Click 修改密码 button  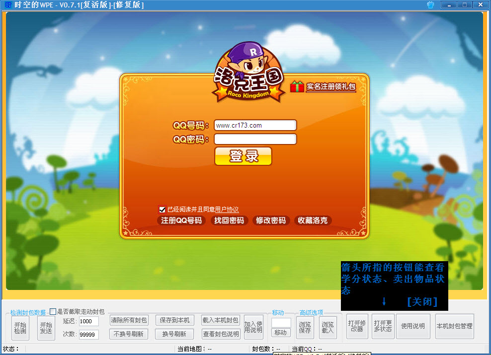pyautogui.click(x=270, y=220)
